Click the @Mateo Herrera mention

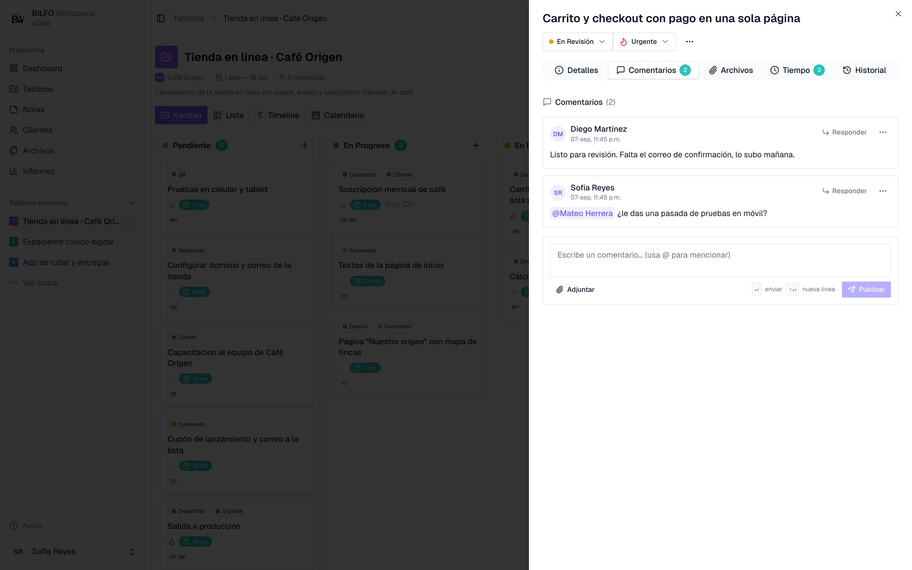point(582,213)
